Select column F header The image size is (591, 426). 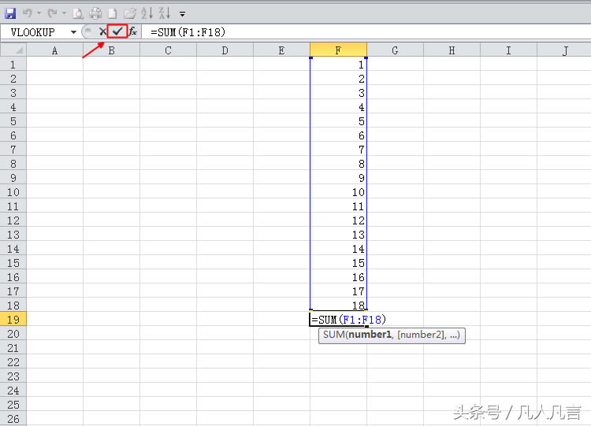(338, 50)
